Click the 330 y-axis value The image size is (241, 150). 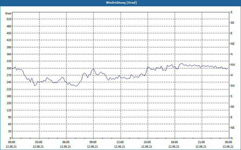(9, 61)
